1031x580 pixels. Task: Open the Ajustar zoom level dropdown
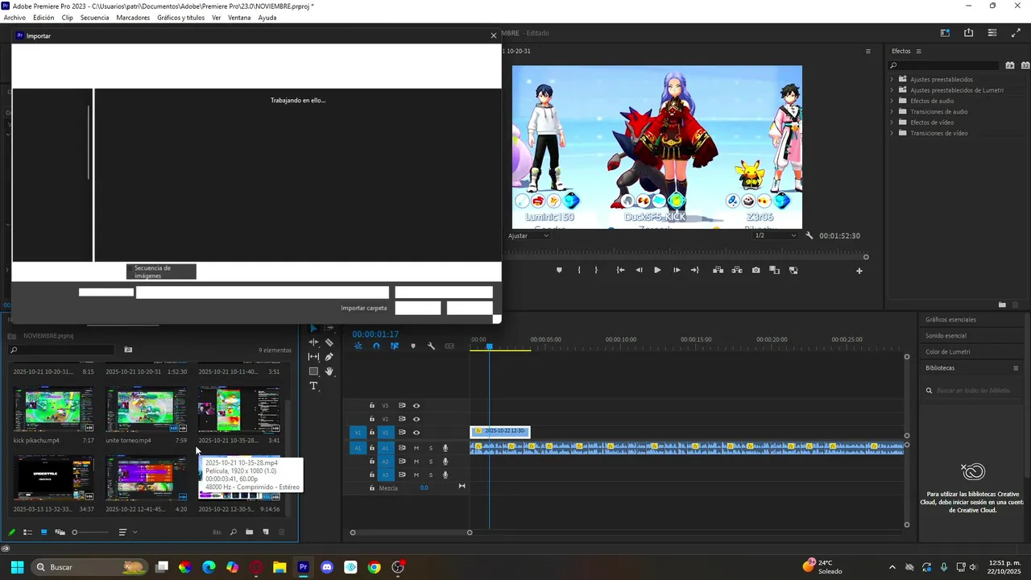(x=528, y=236)
